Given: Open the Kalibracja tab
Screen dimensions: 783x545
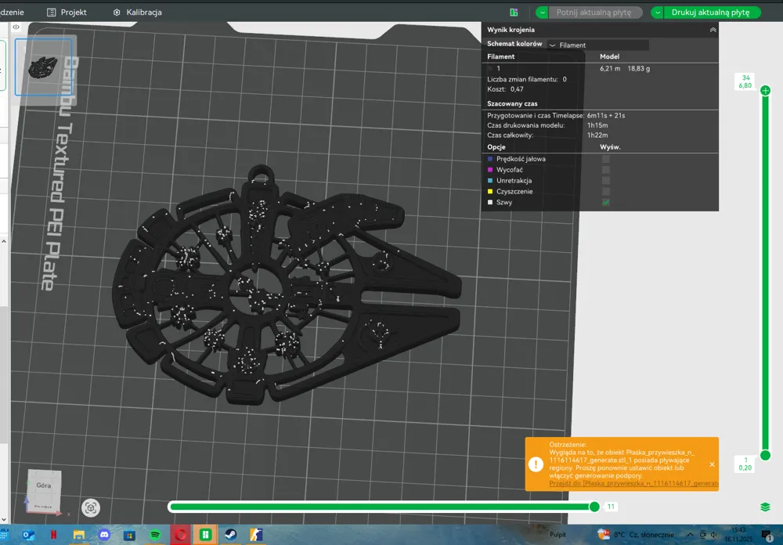Looking at the screenshot, I should point(137,12).
